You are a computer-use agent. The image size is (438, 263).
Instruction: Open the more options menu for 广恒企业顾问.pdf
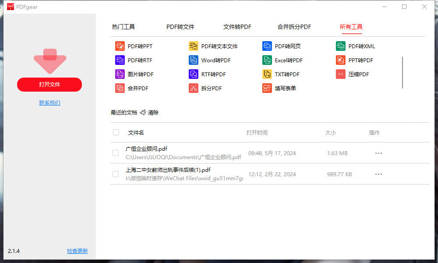(378, 153)
